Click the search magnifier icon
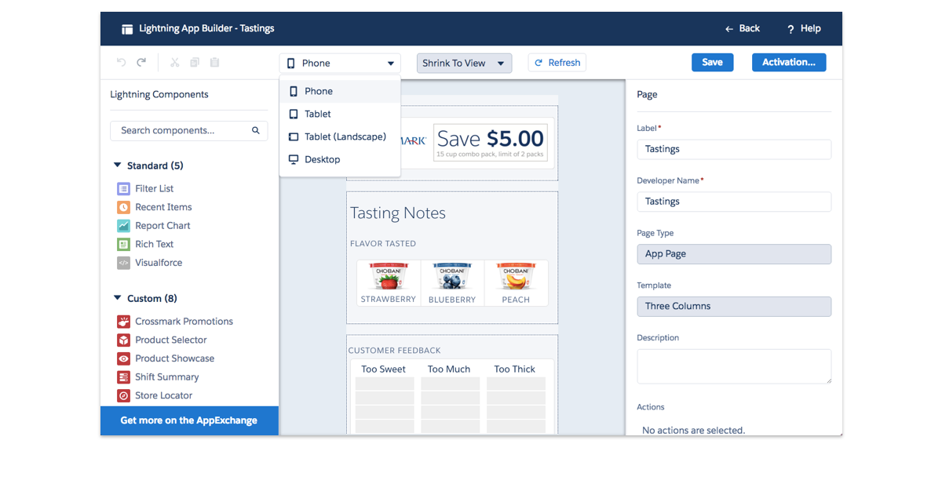Screen dimensions: 942x502 pyautogui.click(x=256, y=131)
